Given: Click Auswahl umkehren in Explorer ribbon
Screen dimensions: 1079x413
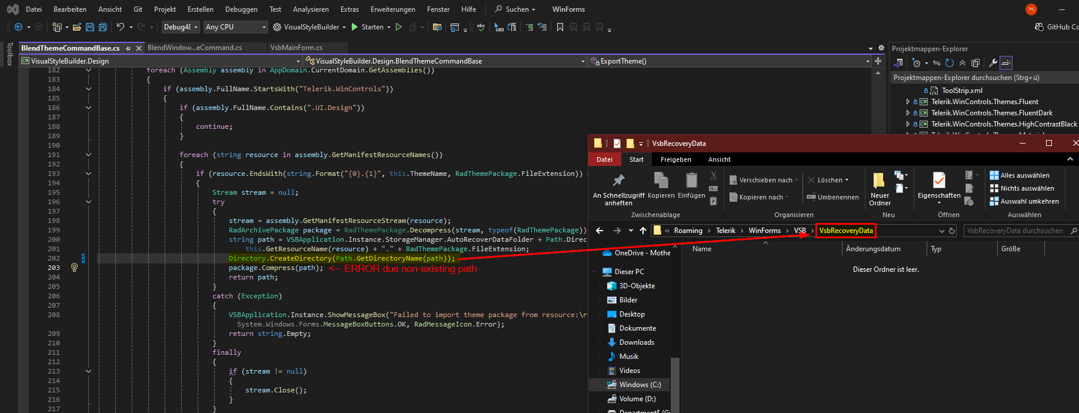Looking at the screenshot, I should tap(1024, 201).
